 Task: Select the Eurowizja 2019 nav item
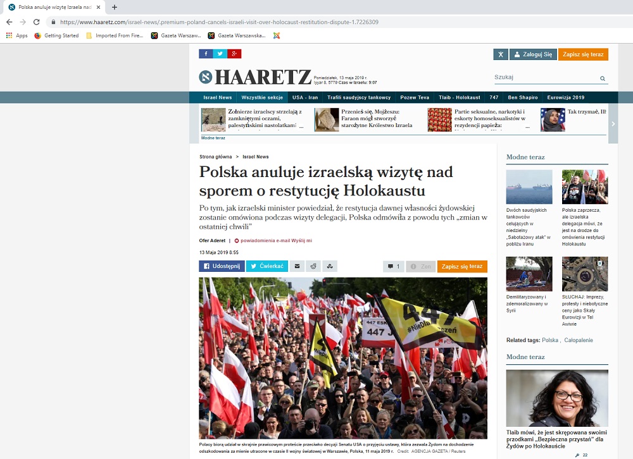click(x=565, y=97)
